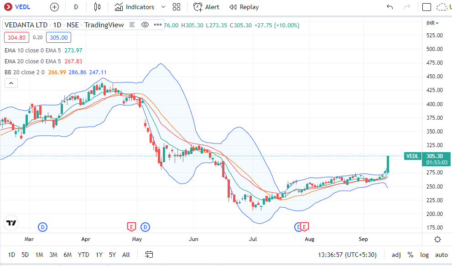This screenshot has width=452, height=266.
Task: Change the candlestick chart style
Action: (x=98, y=7)
